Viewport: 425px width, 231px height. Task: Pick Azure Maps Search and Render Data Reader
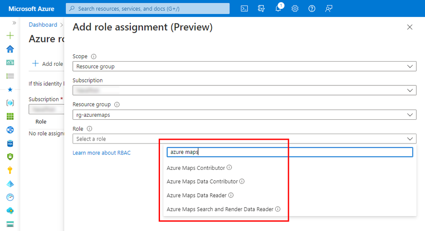click(x=220, y=209)
